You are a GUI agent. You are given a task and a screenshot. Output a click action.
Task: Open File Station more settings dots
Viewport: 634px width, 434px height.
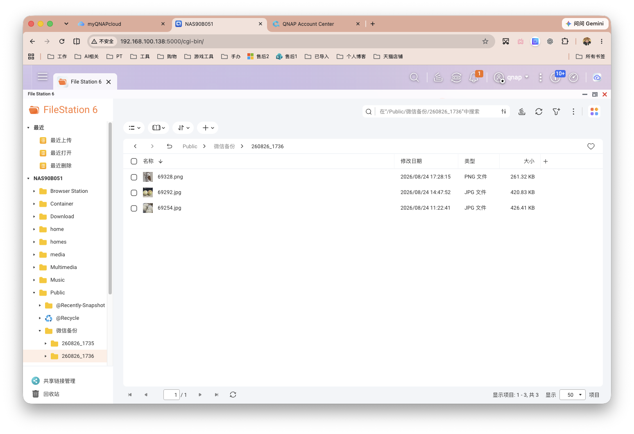[x=573, y=111]
